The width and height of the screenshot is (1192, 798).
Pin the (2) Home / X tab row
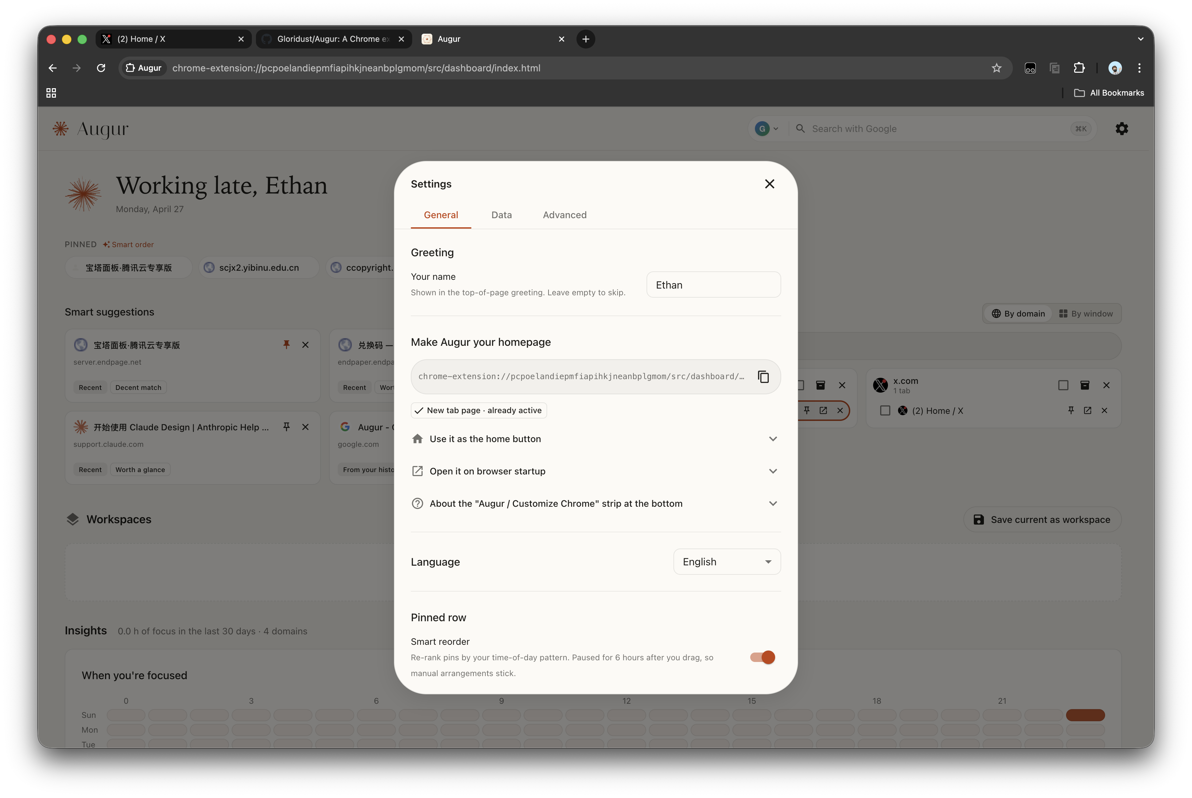point(1071,410)
